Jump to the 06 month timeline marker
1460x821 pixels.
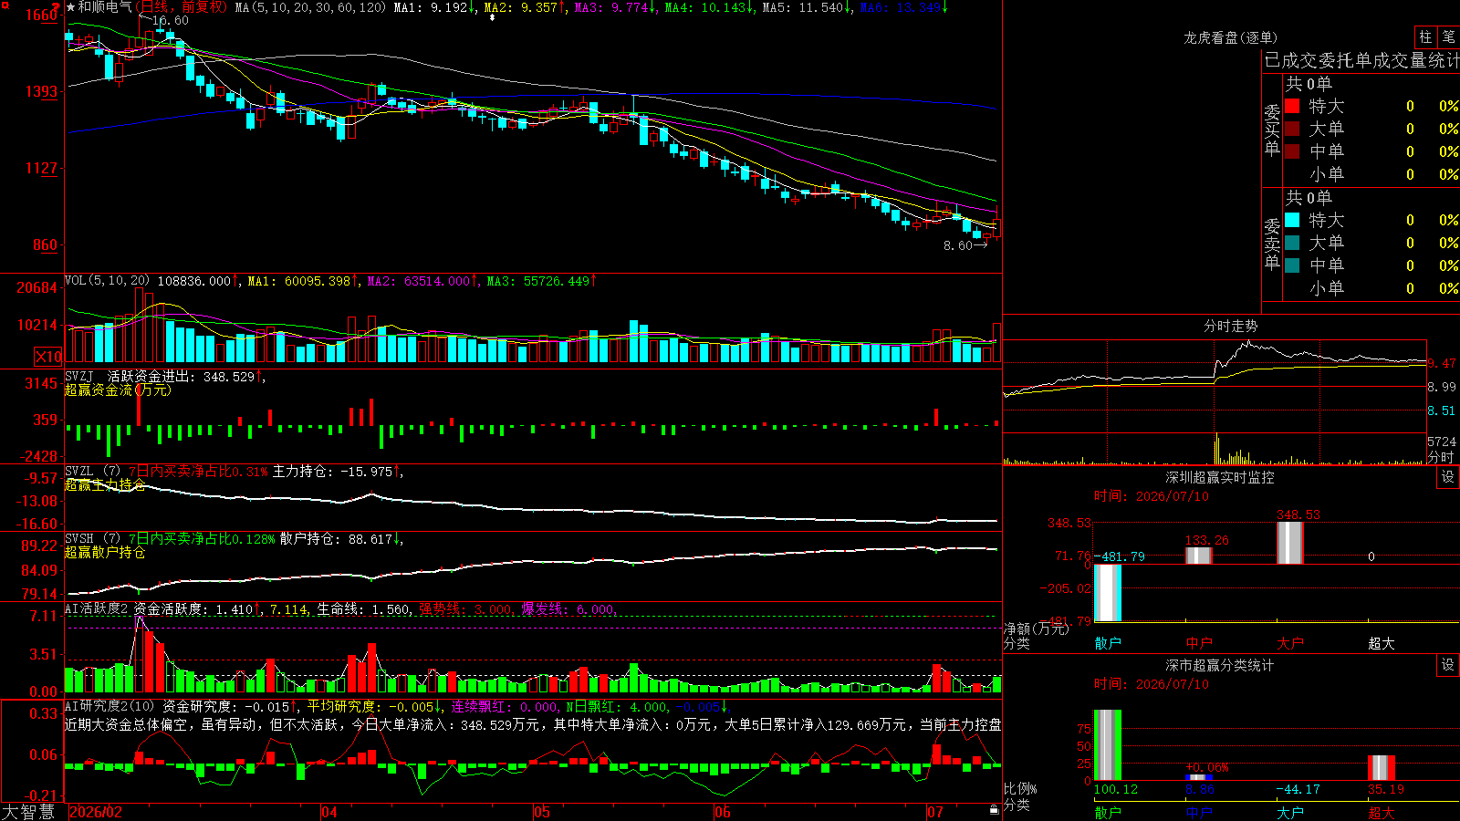(x=723, y=812)
